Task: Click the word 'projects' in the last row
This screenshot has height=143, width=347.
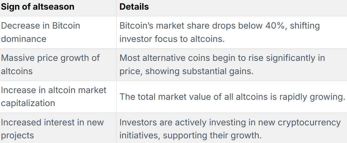Action: (17, 135)
